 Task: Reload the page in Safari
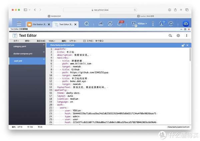(x=135, y=10)
